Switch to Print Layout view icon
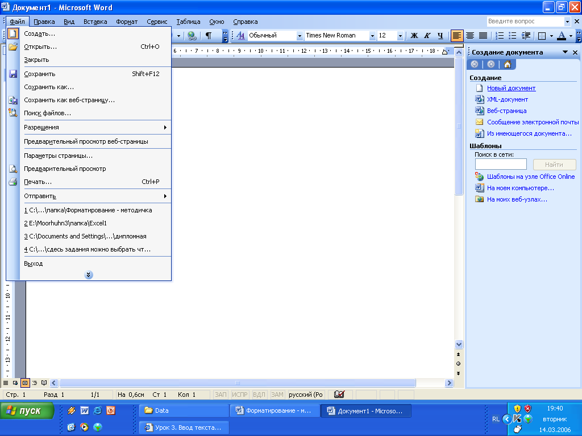This screenshot has width=582, height=436. click(25, 383)
